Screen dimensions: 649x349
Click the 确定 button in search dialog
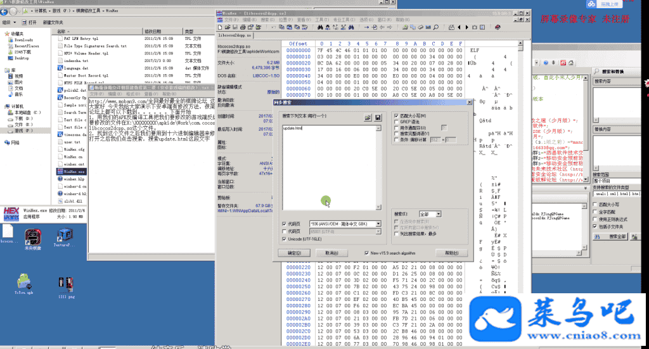pyautogui.click(x=294, y=252)
